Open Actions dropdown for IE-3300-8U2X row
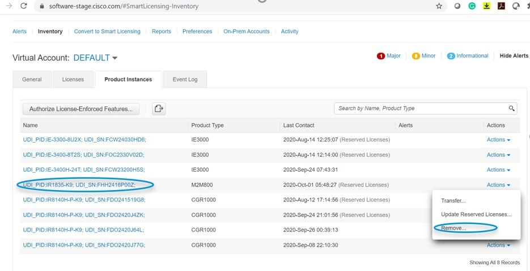 pos(498,140)
